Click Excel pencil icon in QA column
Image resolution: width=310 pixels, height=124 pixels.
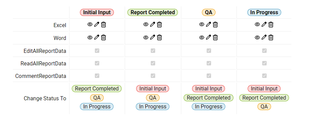pyautogui.click(x=209, y=24)
